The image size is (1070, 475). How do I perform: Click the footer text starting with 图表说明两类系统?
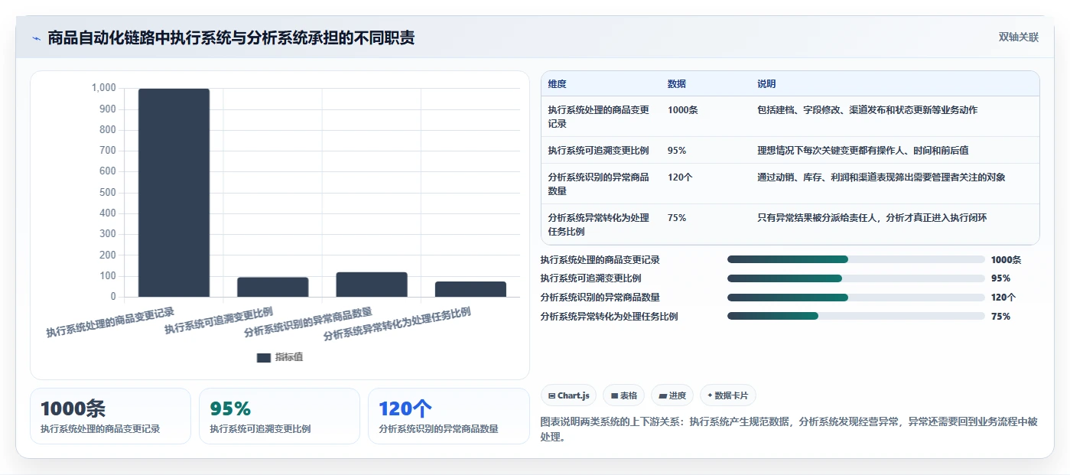[789, 429]
